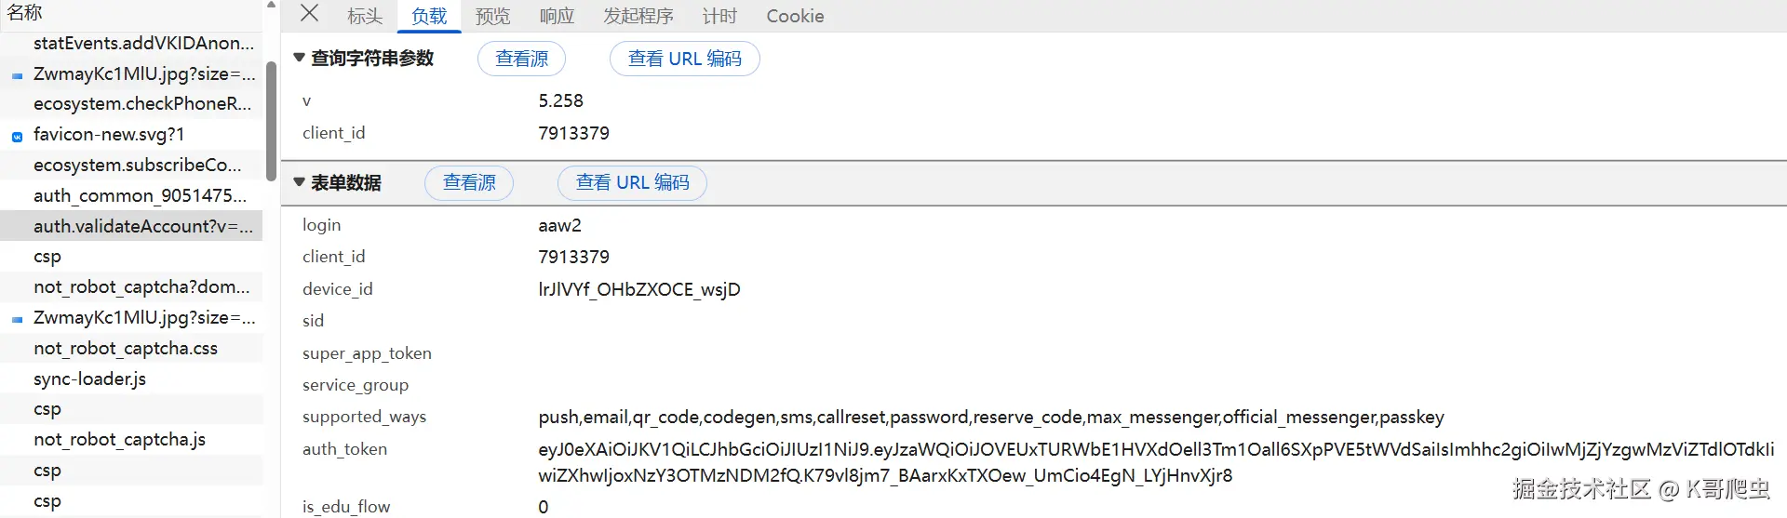The width and height of the screenshot is (1787, 518).
Task: Open the Cookie tab
Action: [795, 16]
